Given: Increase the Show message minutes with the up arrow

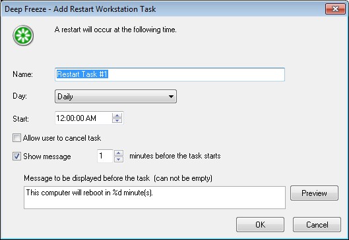Looking at the screenshot, I should tap(118, 153).
